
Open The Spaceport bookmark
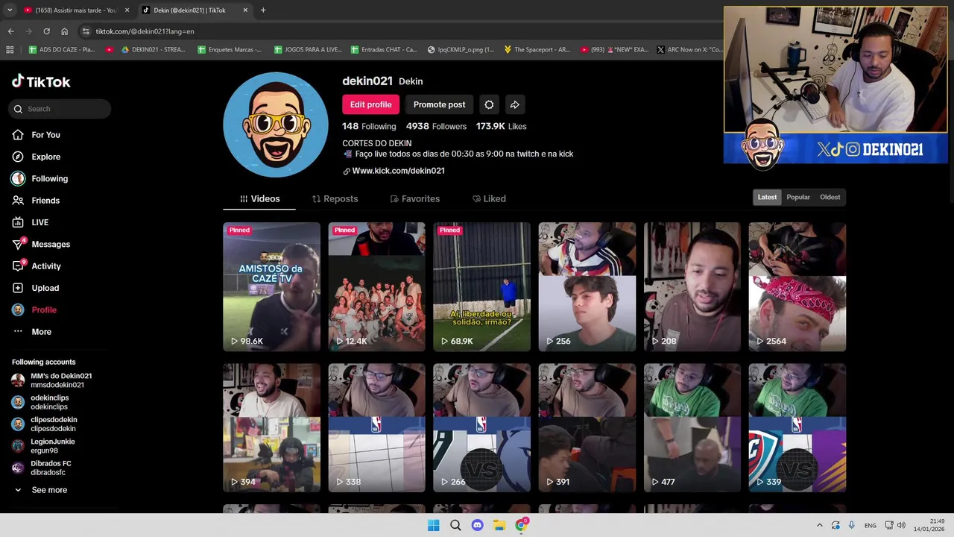tap(537, 50)
